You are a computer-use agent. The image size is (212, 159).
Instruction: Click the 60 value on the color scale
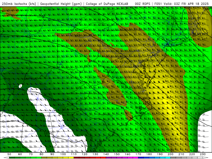[20, 154]
